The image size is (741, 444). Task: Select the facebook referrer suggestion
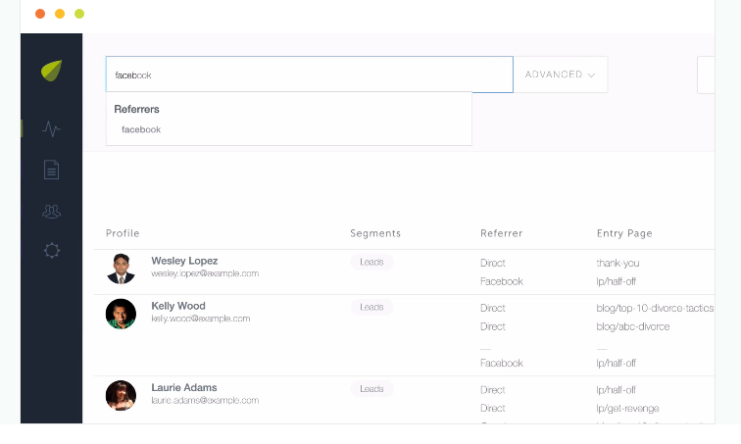click(141, 129)
